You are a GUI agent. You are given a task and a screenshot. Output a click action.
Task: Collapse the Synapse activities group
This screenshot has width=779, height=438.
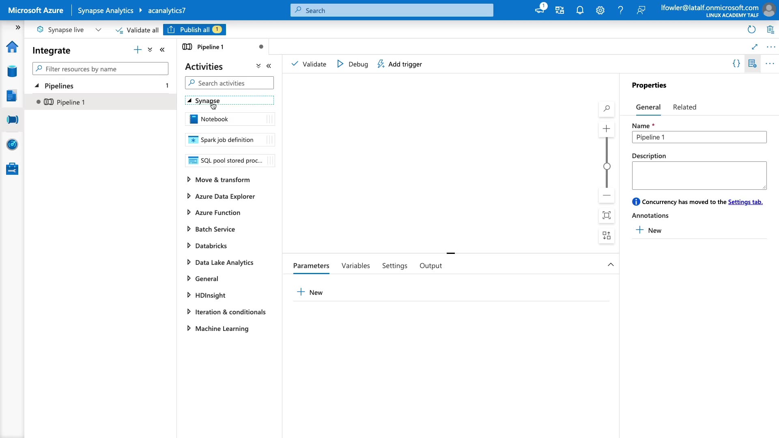[x=189, y=101]
